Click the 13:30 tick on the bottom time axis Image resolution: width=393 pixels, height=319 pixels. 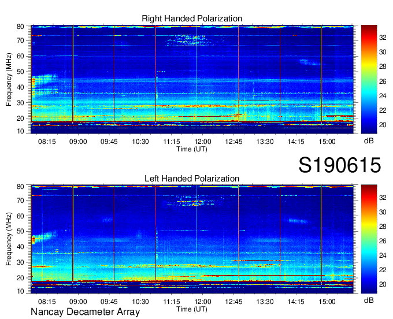(x=265, y=301)
